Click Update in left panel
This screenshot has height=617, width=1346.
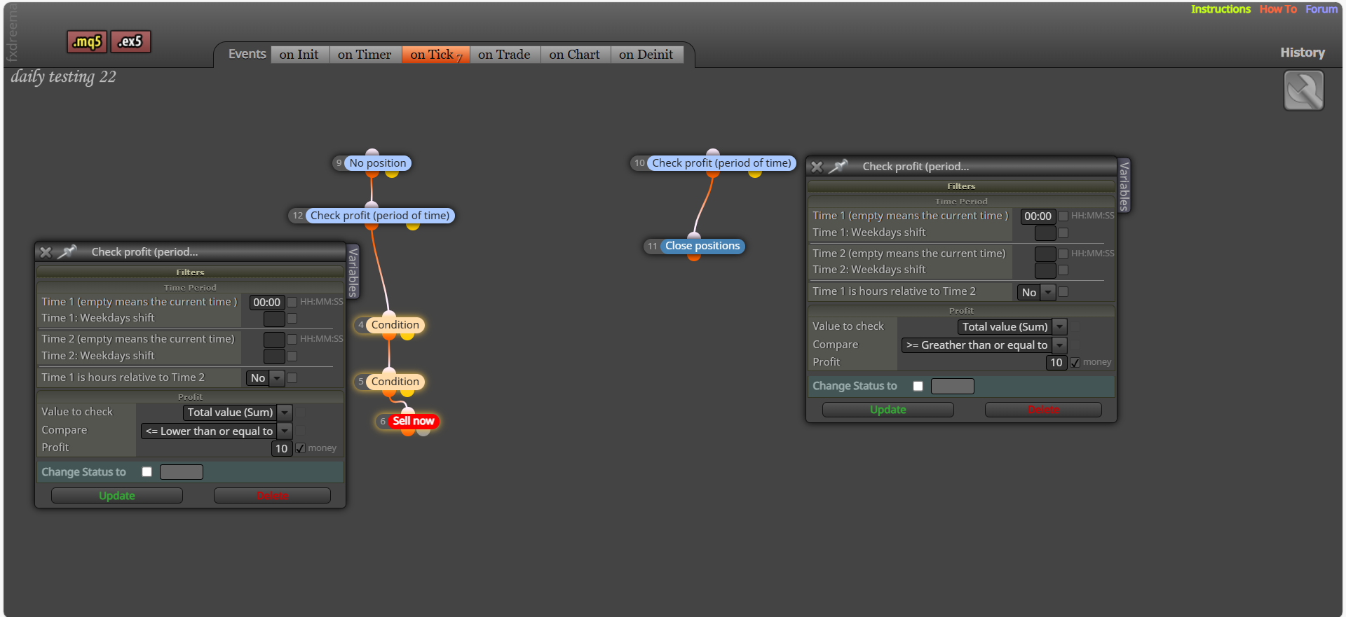pyautogui.click(x=117, y=496)
